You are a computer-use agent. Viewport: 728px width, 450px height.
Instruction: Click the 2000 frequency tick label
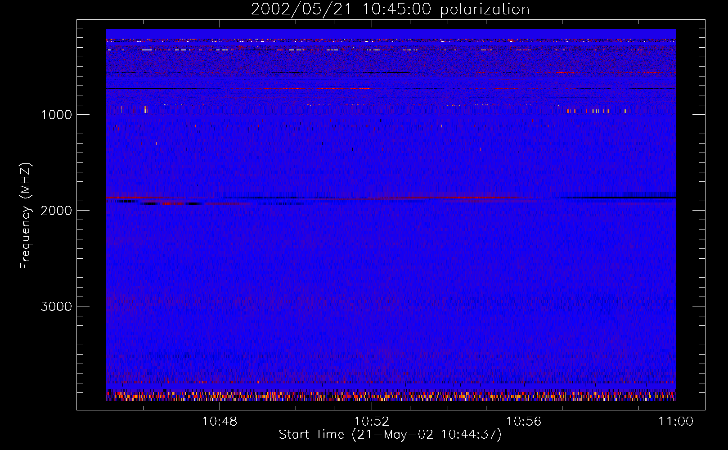(x=56, y=211)
